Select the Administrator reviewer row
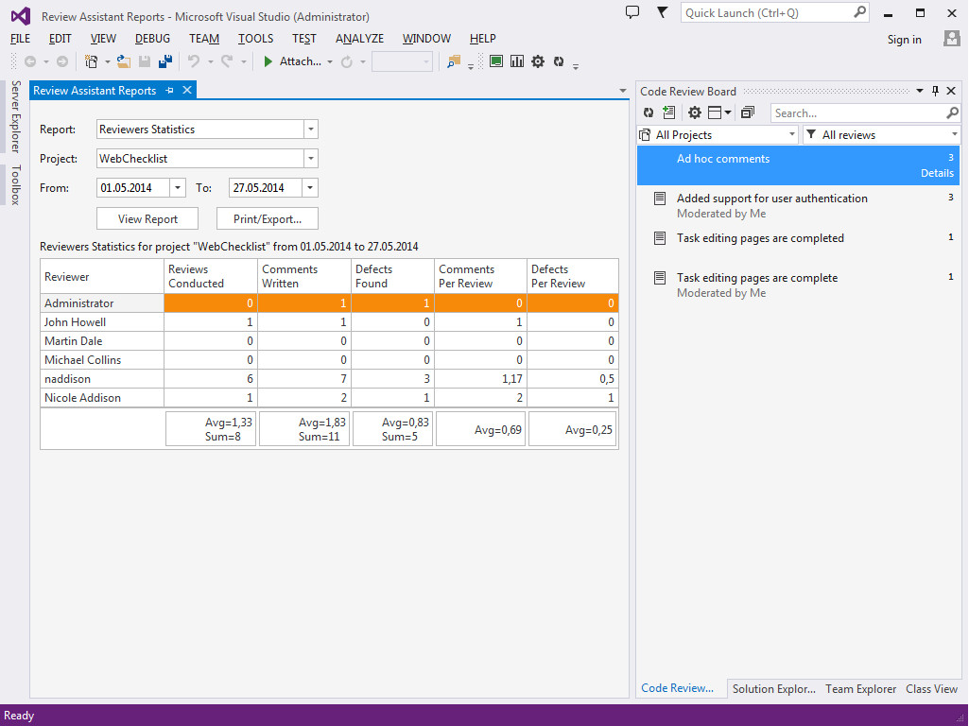This screenshot has width=969, height=726. [x=329, y=302]
